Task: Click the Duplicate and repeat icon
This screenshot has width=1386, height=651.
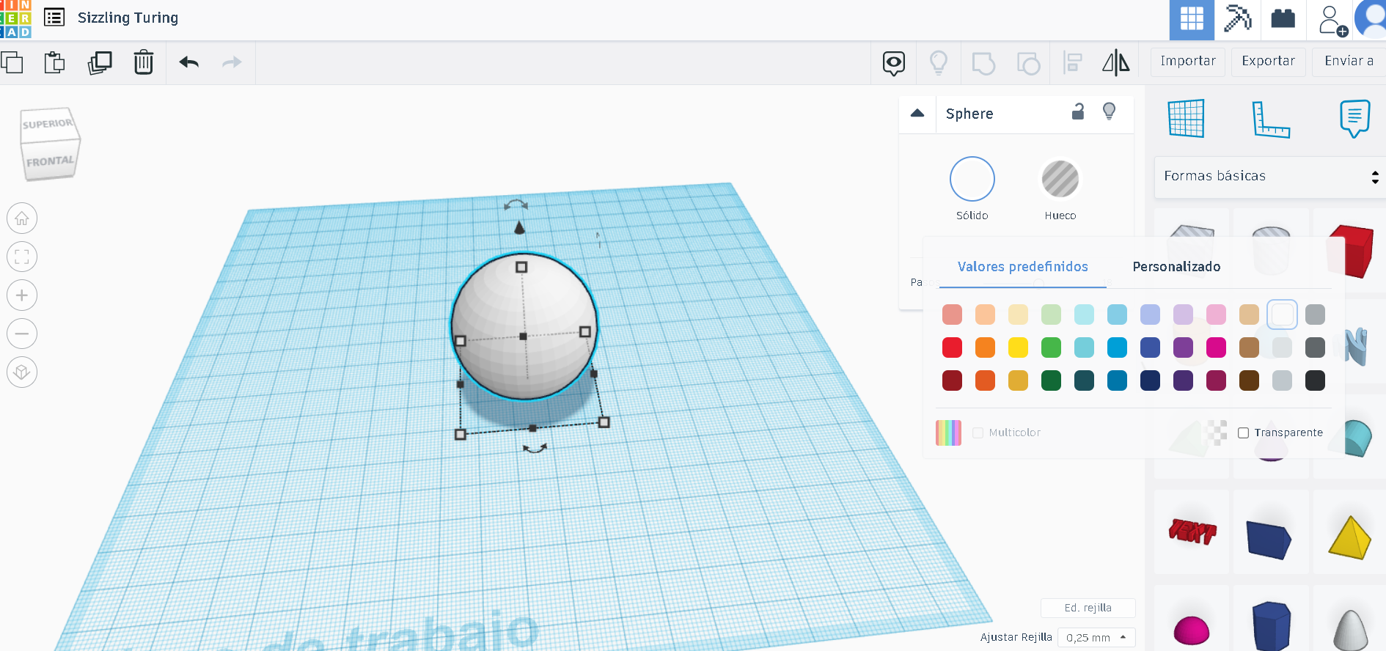Action: (100, 63)
